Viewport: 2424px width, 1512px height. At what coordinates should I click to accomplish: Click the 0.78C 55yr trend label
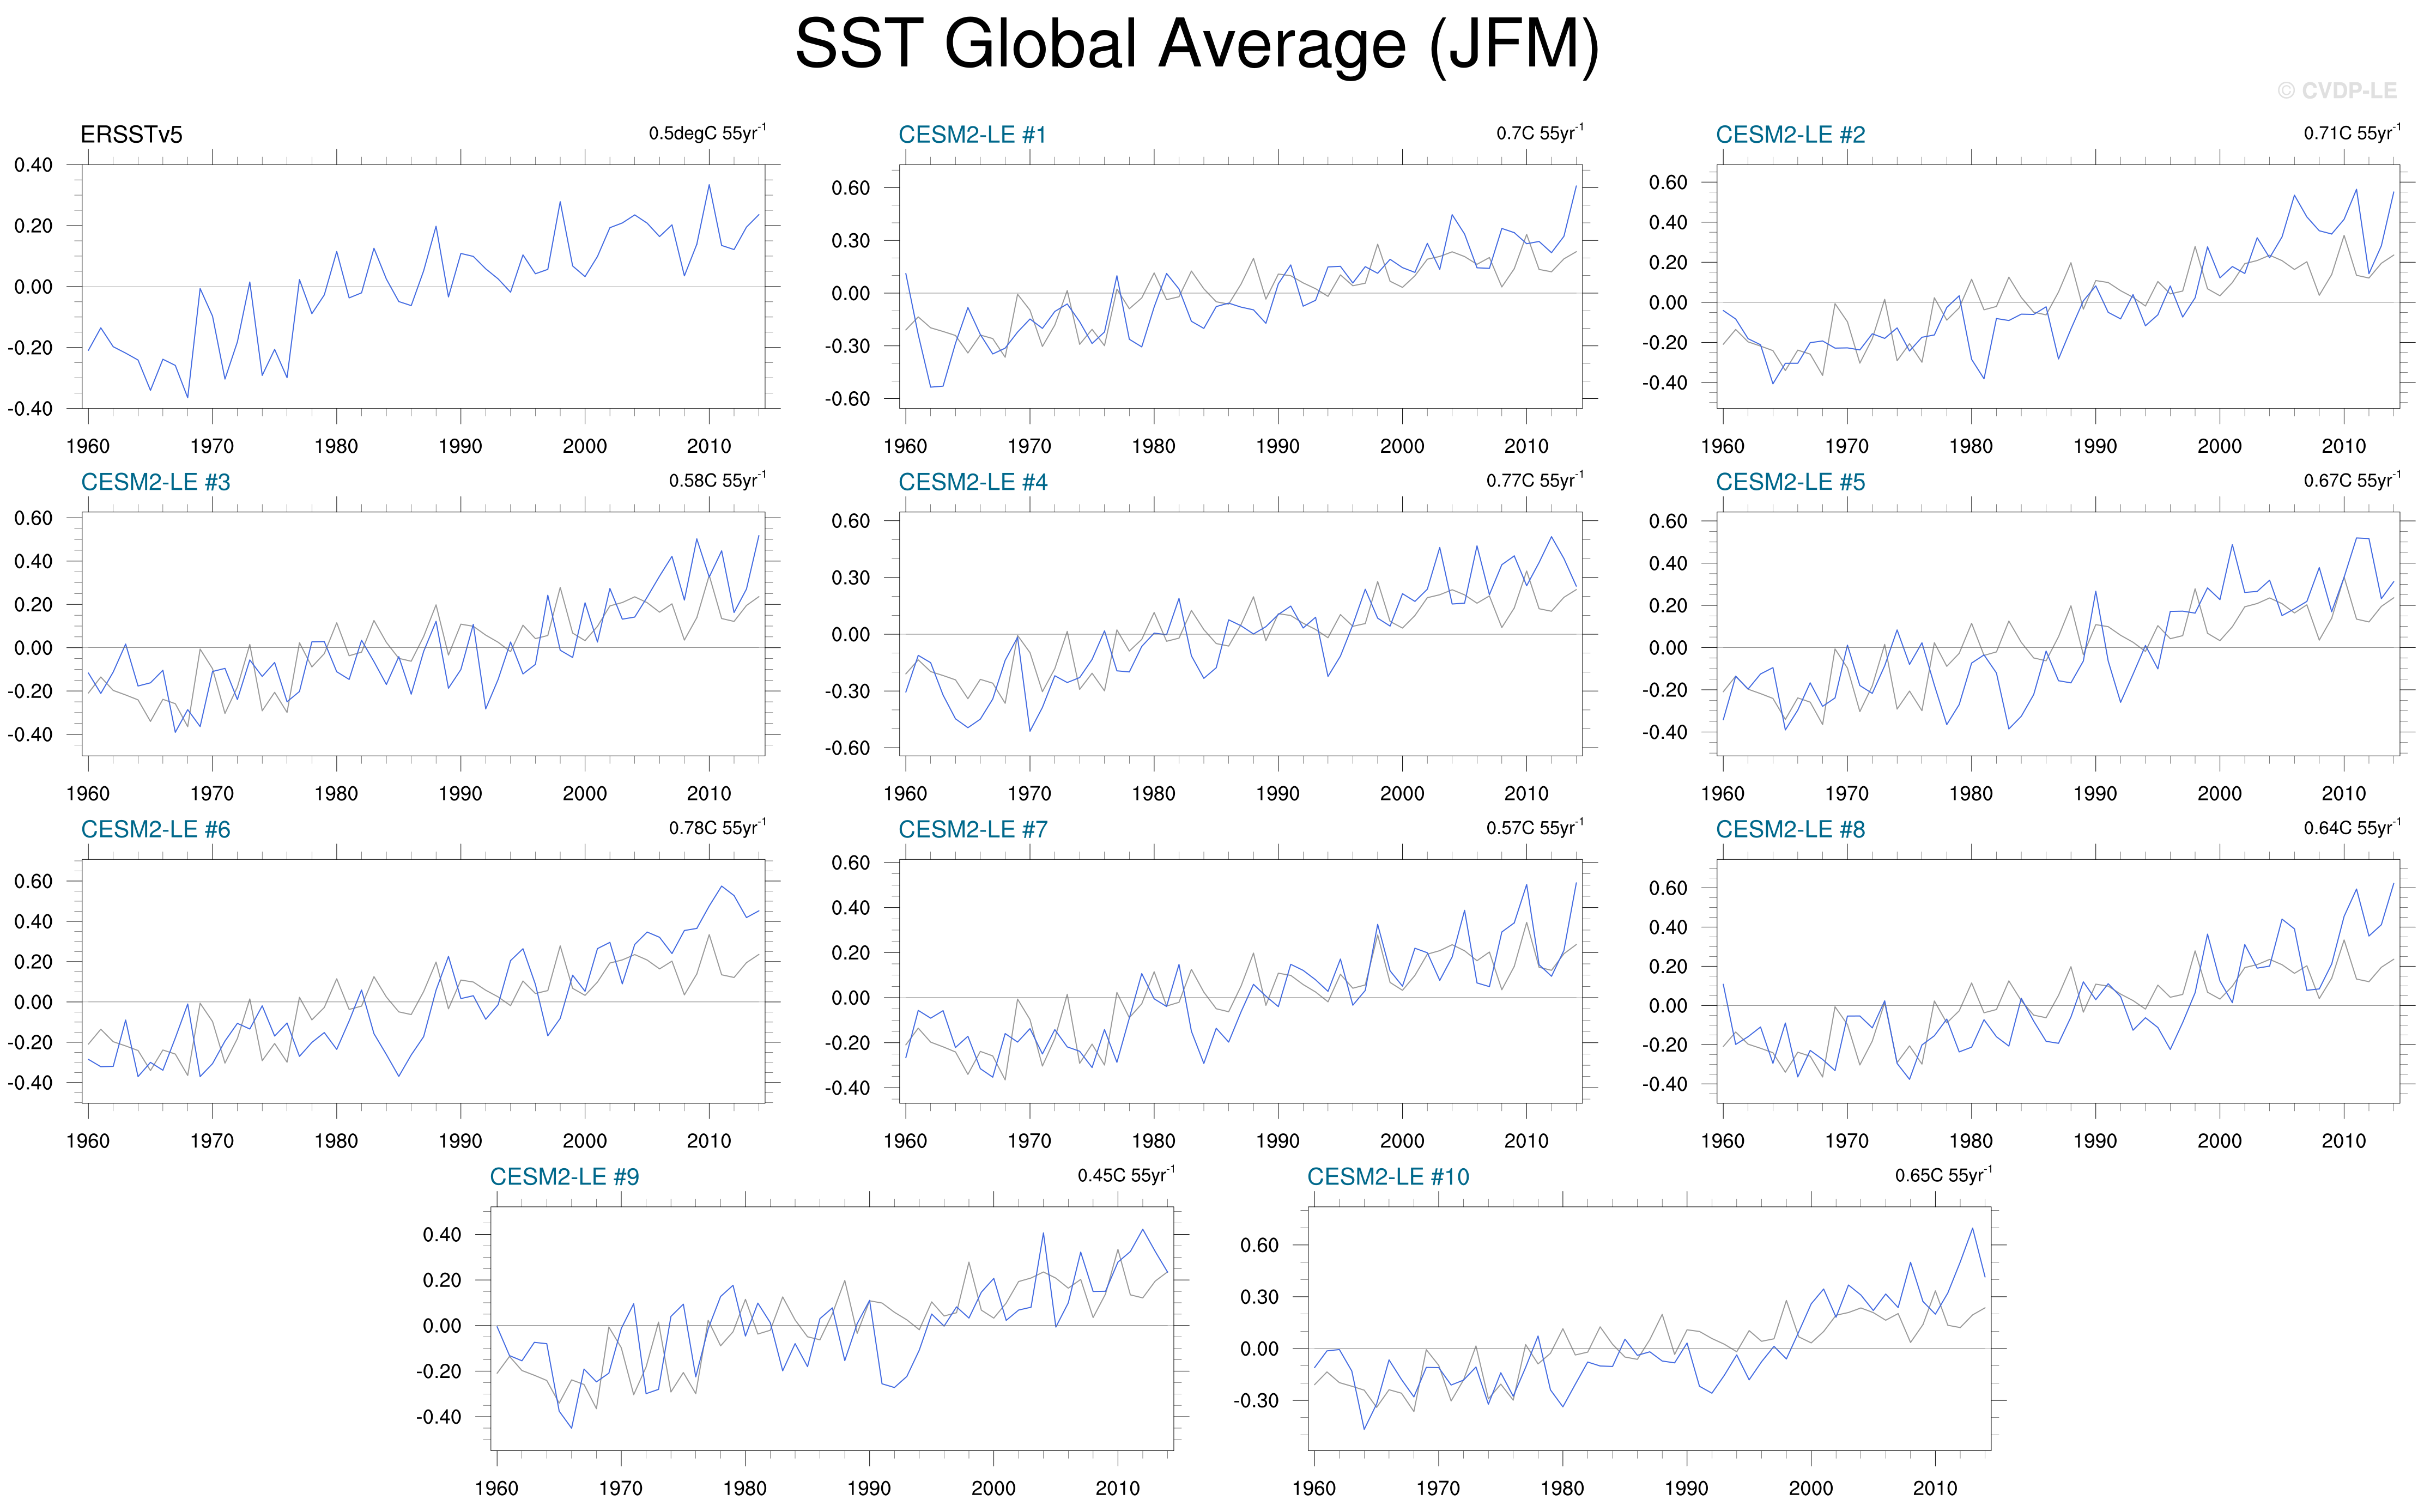pos(717,828)
